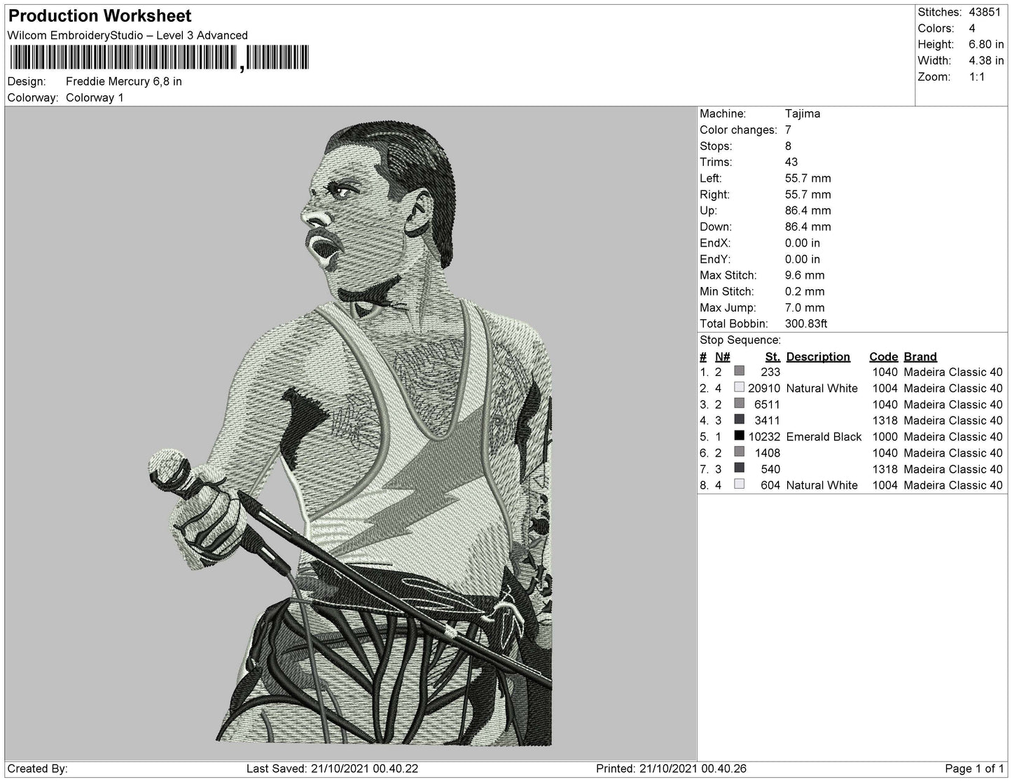Click the 'N#' column header

point(722,356)
